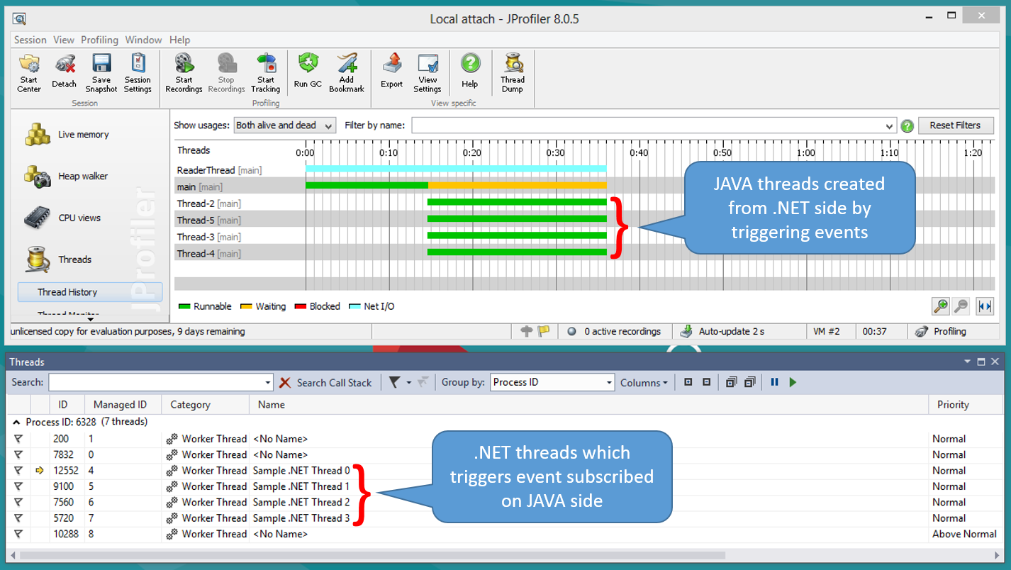Expand the sidebar with the down arrow
This screenshot has width=1011, height=570.
(x=90, y=319)
